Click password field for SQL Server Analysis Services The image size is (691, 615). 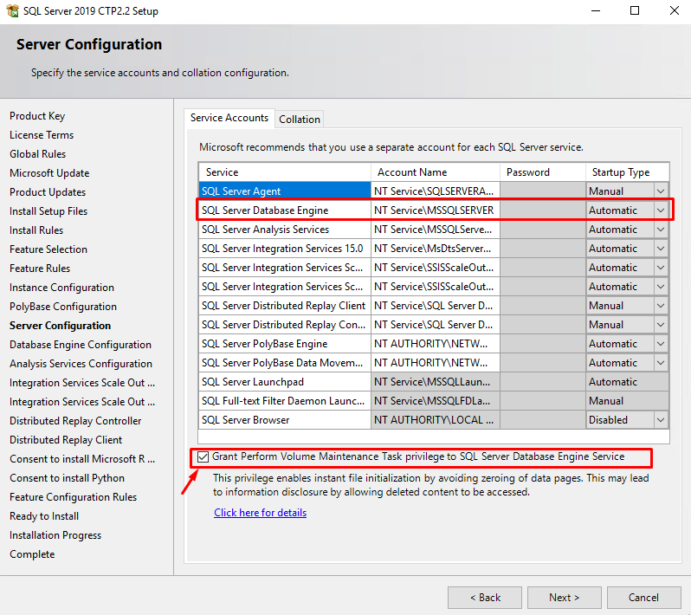coord(543,230)
